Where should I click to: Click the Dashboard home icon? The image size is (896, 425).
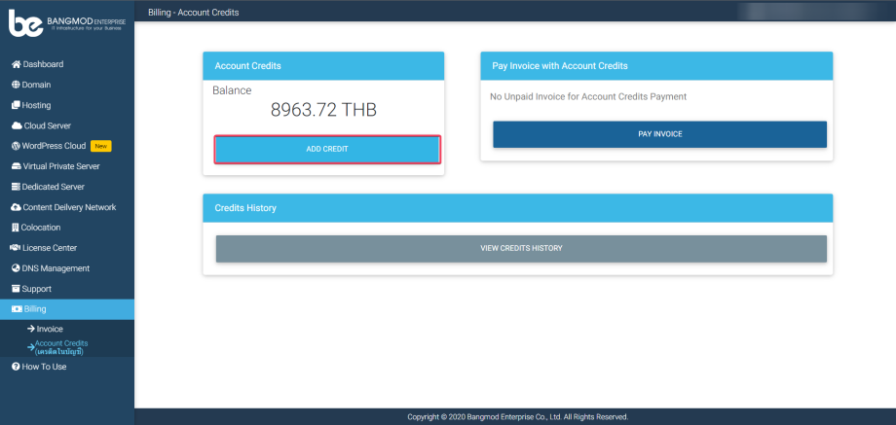[x=17, y=64]
